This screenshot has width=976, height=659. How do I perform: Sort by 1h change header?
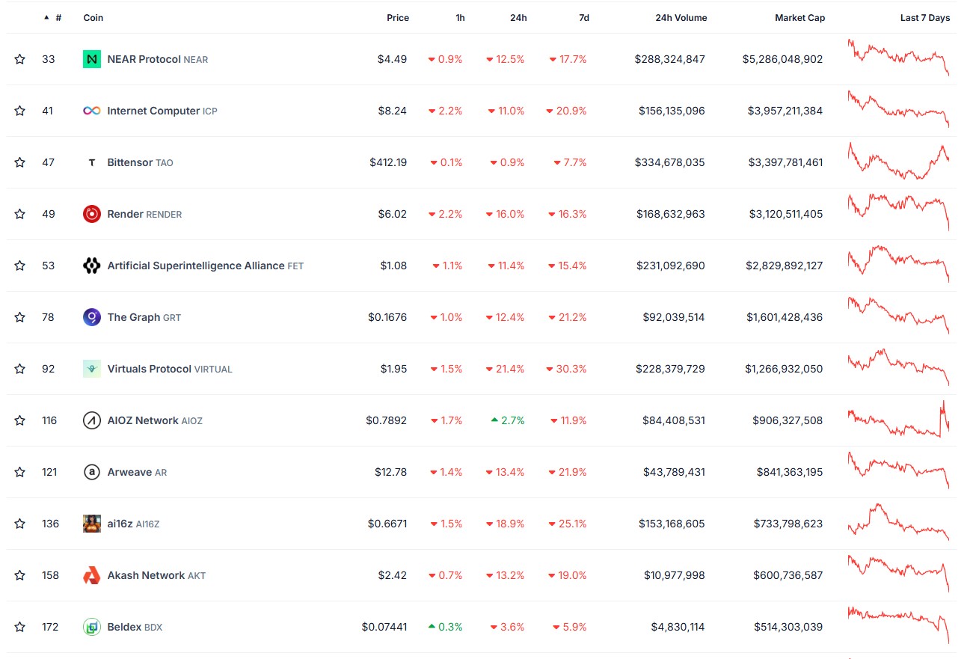pyautogui.click(x=460, y=18)
